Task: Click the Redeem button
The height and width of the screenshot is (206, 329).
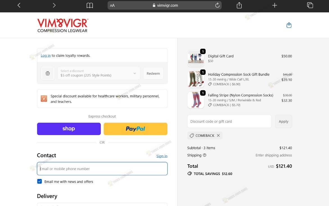Action: pos(153,73)
